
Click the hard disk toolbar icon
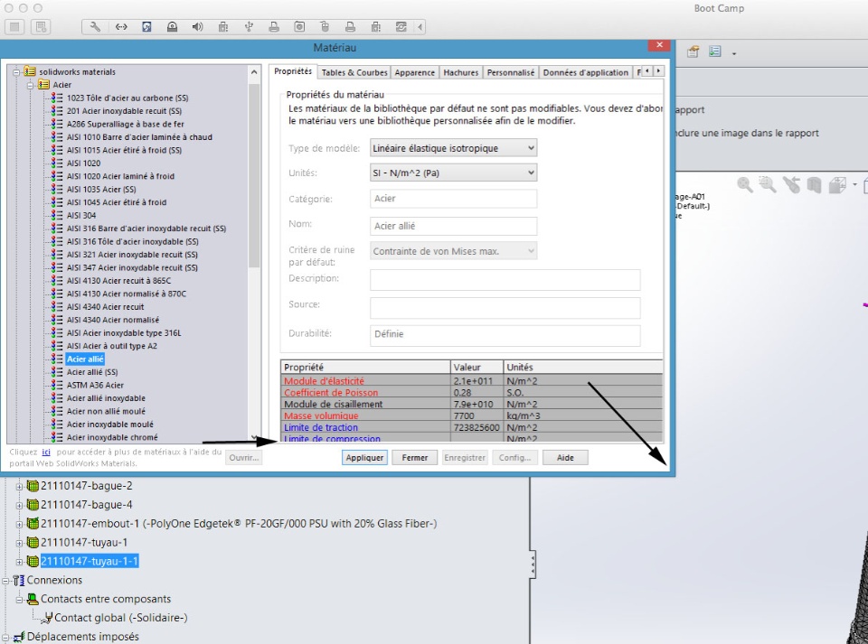click(146, 26)
